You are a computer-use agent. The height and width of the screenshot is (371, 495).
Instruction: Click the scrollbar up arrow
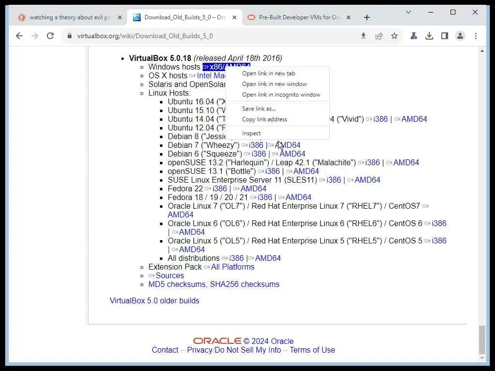pyautogui.click(x=482, y=50)
